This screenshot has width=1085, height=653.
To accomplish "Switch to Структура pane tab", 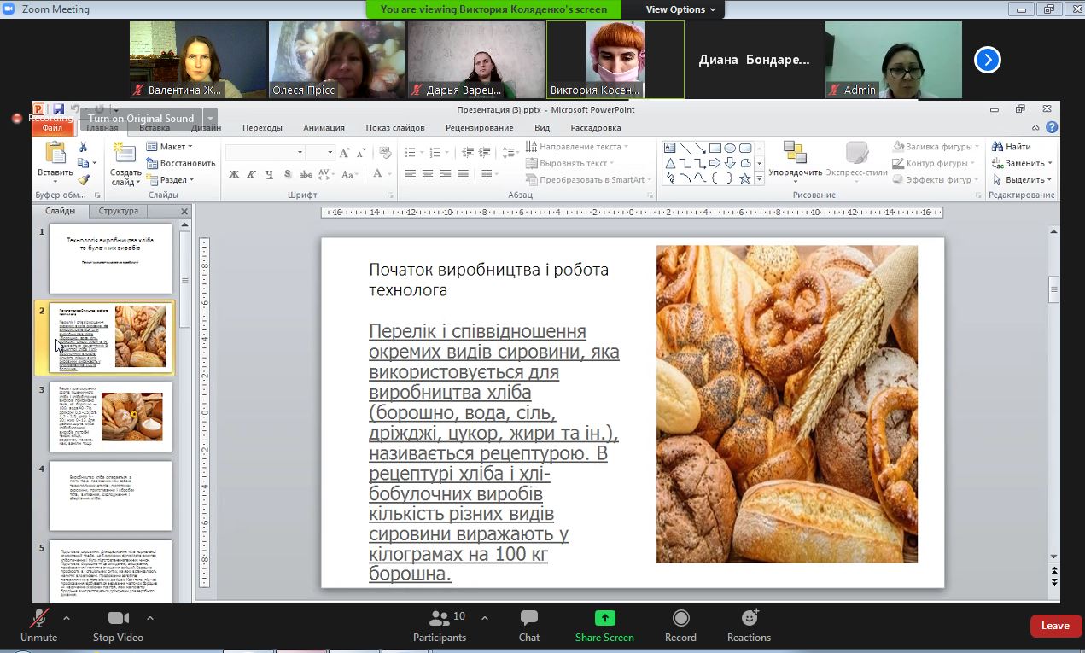I will tap(118, 211).
